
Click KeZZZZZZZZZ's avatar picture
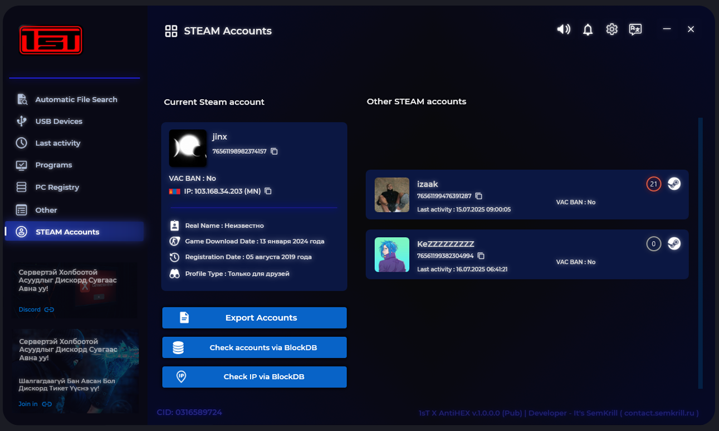tap(392, 254)
